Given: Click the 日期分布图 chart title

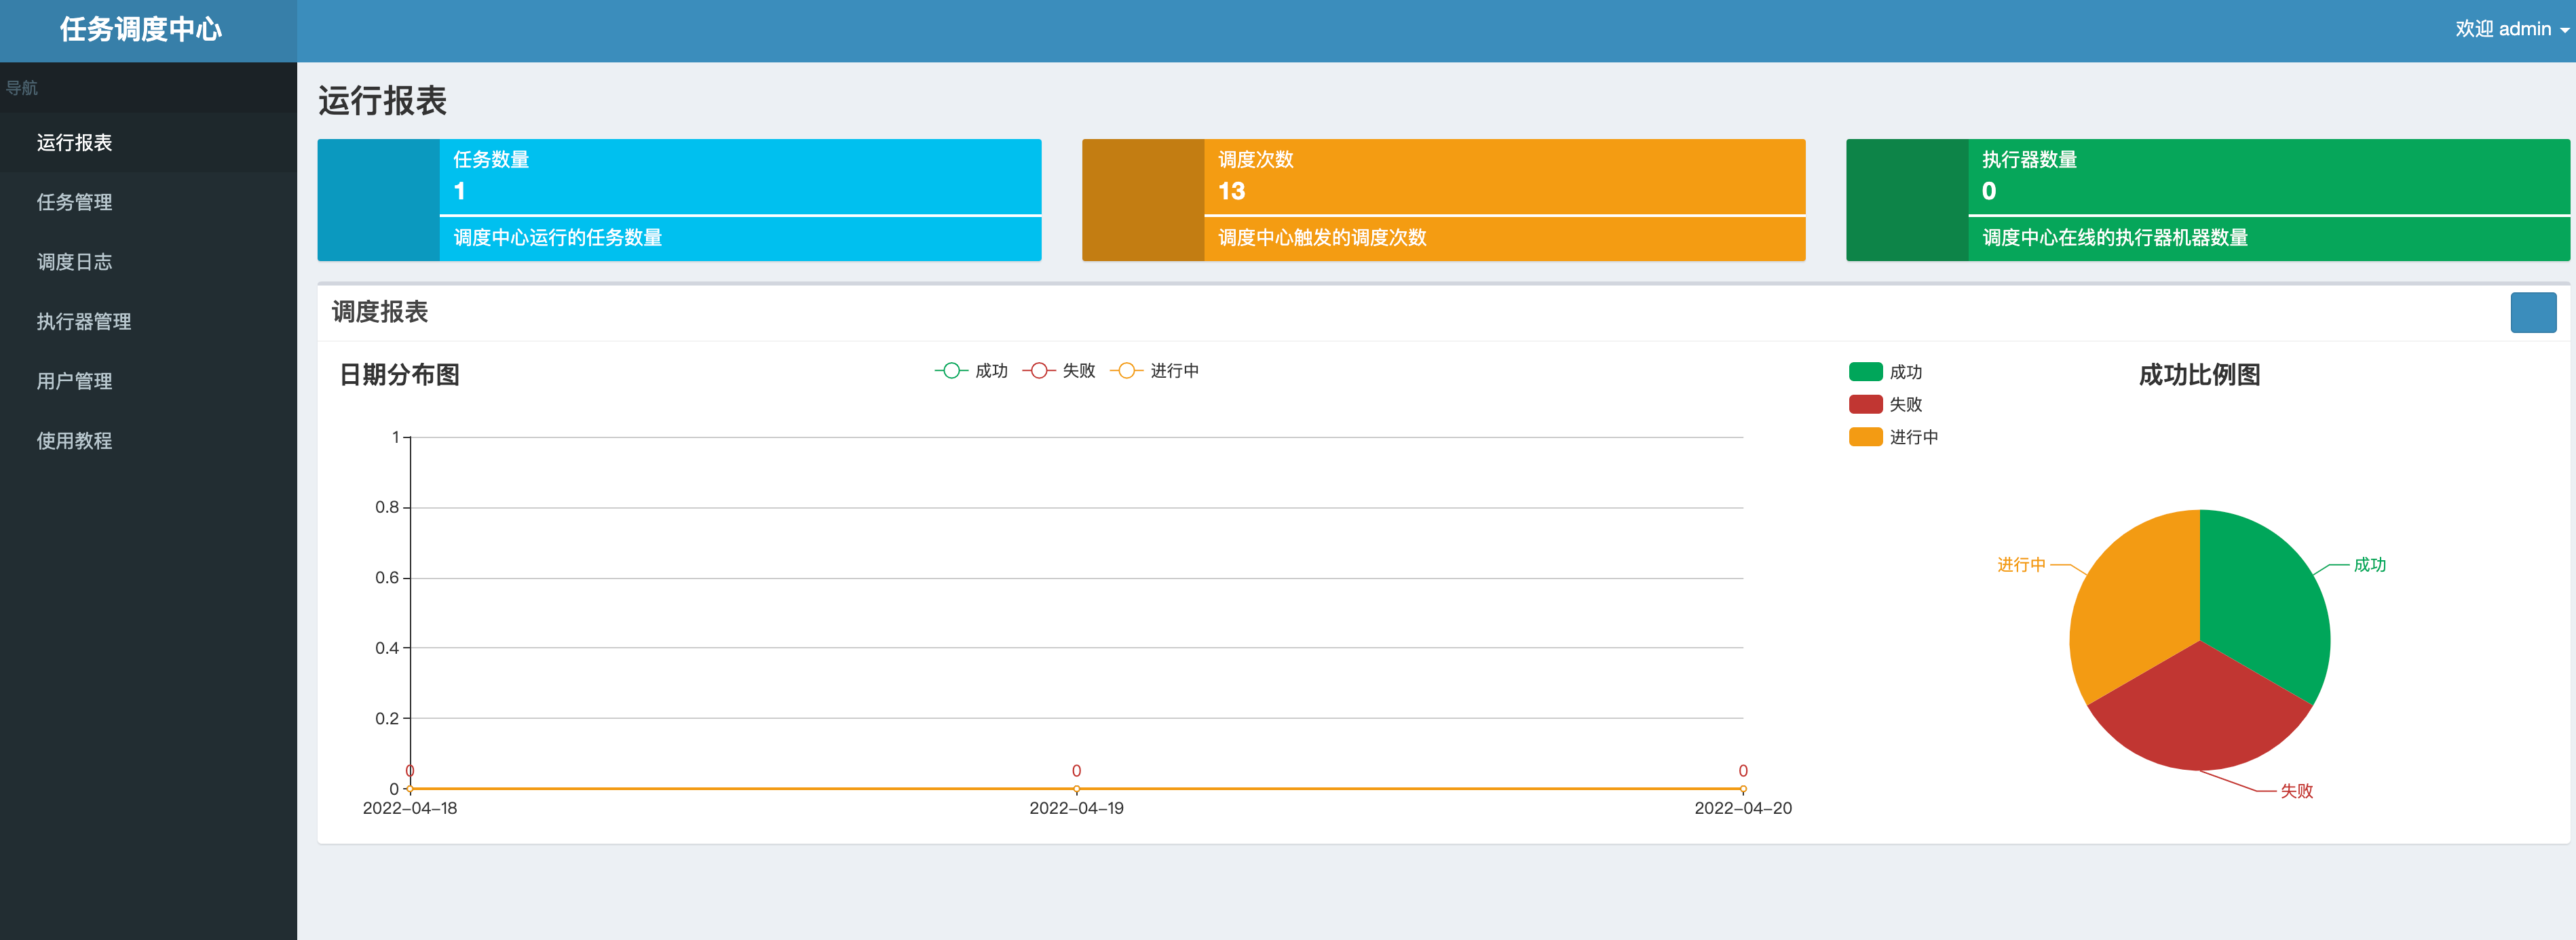Looking at the screenshot, I should click(400, 374).
